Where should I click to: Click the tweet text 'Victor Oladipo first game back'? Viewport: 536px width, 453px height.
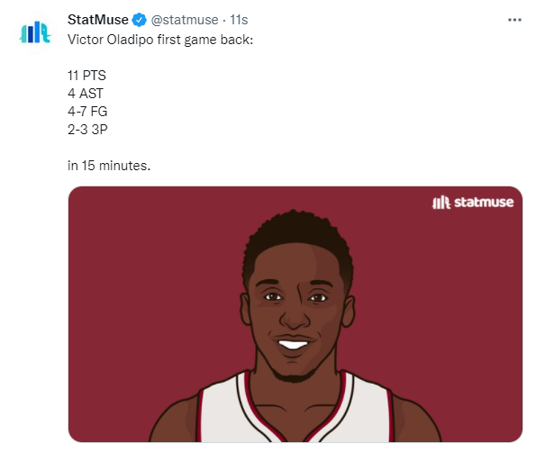click(x=160, y=40)
